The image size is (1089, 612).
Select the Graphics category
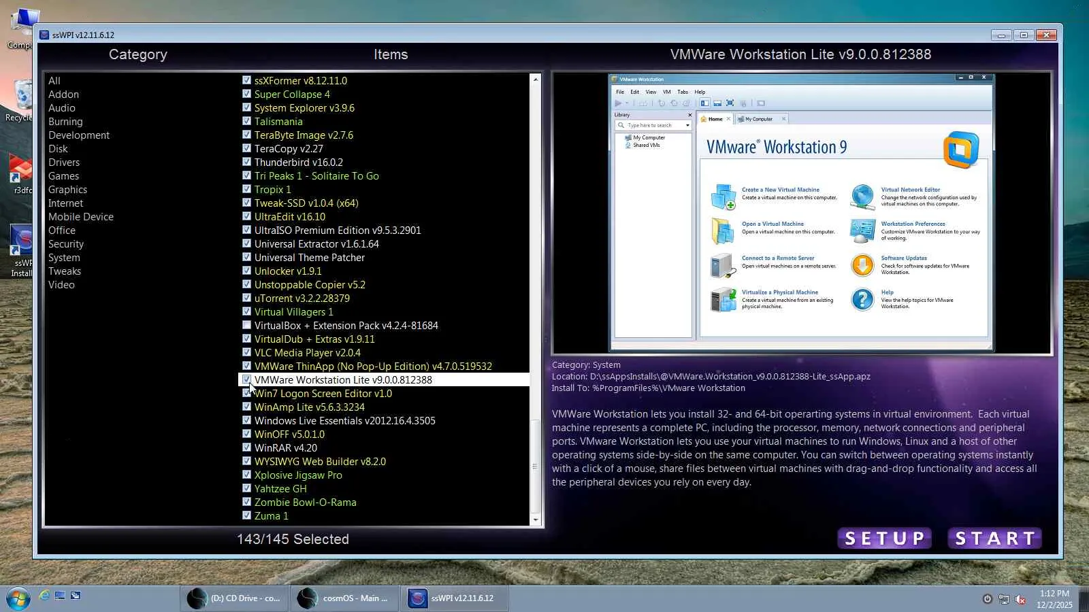[x=67, y=190]
